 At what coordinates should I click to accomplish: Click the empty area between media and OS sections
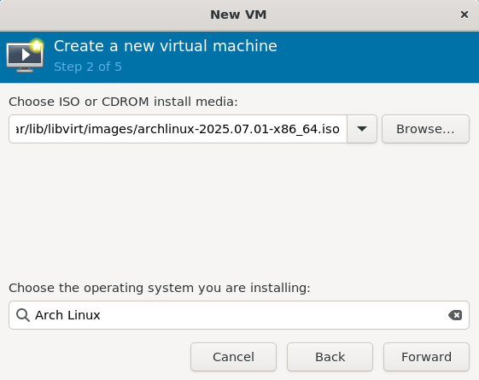coord(239,211)
